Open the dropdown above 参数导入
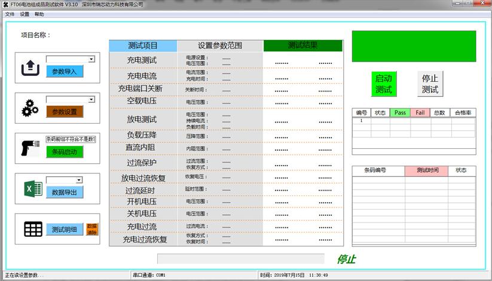The height and width of the screenshot is (281, 492). pos(91,59)
